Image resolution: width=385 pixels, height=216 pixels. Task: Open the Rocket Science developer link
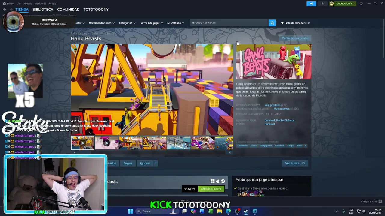285,120
